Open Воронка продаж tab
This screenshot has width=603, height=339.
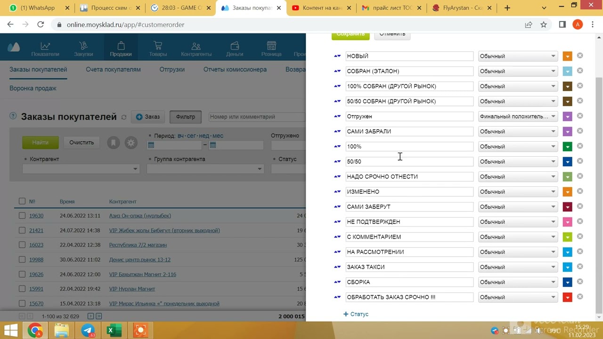[33, 88]
